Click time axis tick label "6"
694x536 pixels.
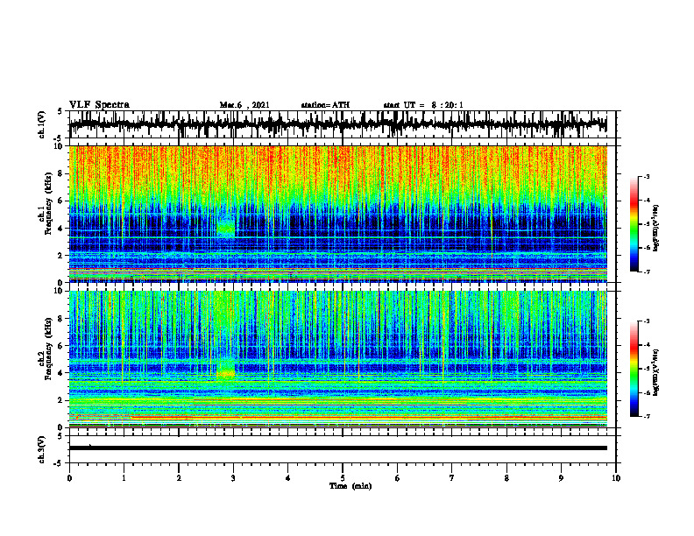pyautogui.click(x=398, y=478)
